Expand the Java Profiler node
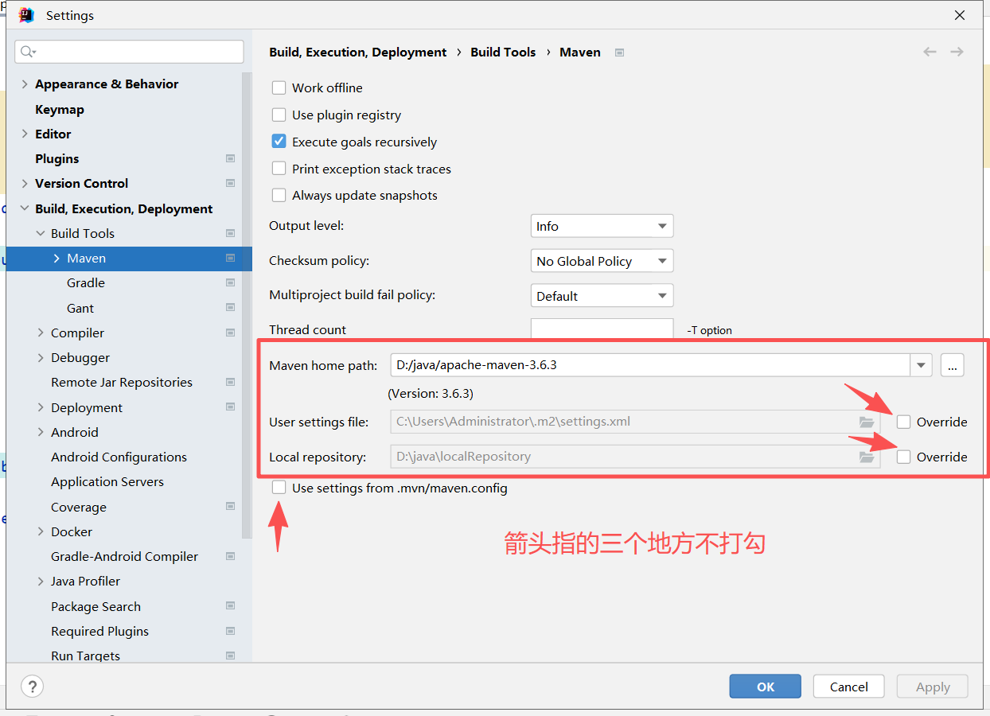This screenshot has width=990, height=716. pyautogui.click(x=41, y=581)
